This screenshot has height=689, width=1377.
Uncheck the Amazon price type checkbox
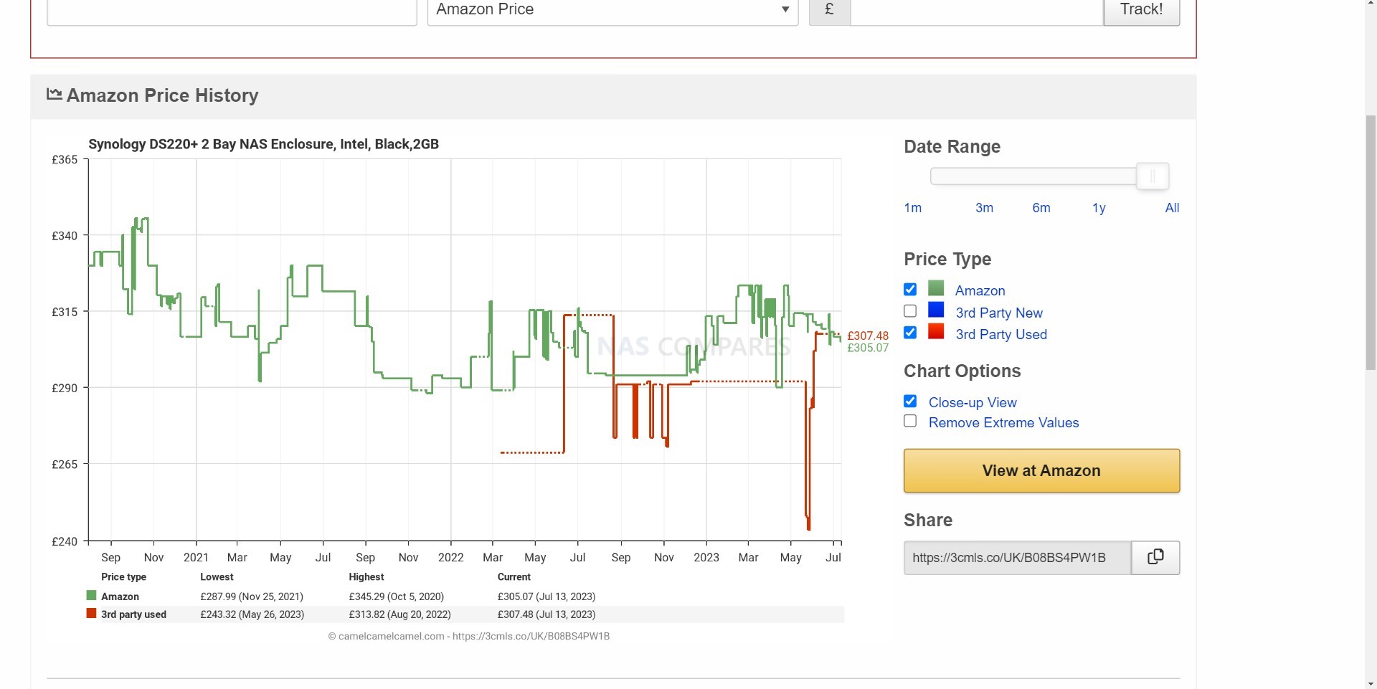pos(910,289)
